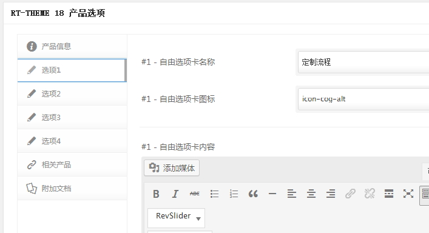Switch to the 选项3 tab

click(72, 117)
